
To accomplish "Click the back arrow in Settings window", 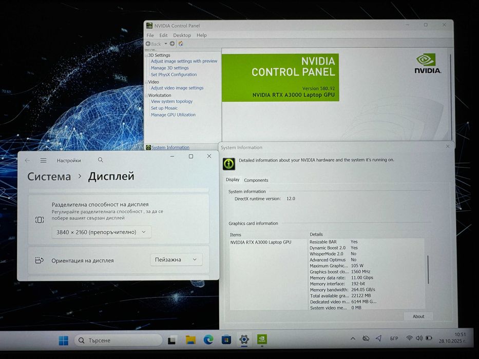I will click(x=27, y=160).
